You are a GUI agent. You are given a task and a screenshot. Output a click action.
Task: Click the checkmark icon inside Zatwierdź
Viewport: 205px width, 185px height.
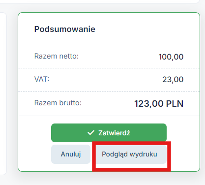tap(91, 133)
